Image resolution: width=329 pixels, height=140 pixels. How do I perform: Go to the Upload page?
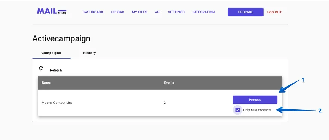tap(117, 12)
